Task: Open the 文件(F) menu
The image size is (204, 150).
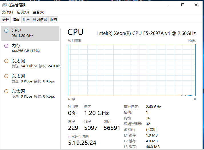Action: [7, 12]
